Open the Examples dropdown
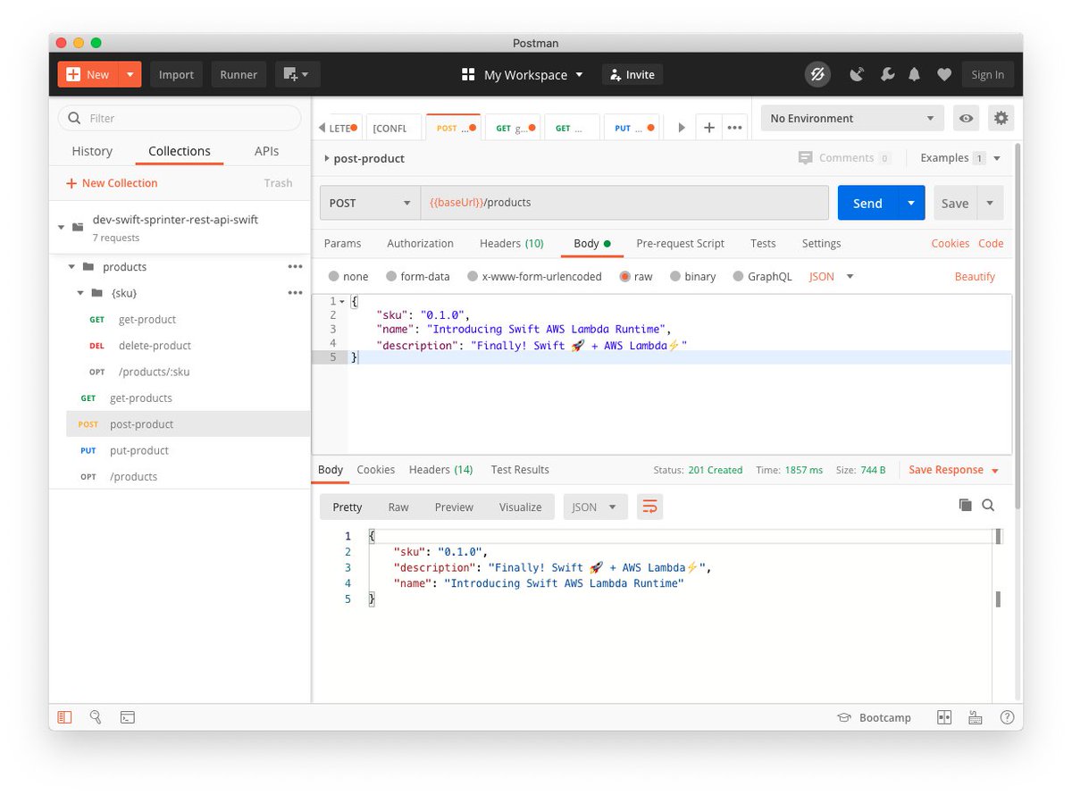The height and width of the screenshot is (795, 1072). tap(960, 157)
